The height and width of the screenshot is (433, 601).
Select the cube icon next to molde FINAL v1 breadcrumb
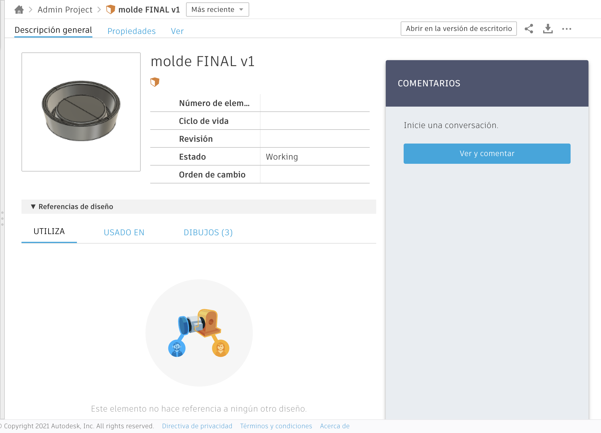[111, 9]
